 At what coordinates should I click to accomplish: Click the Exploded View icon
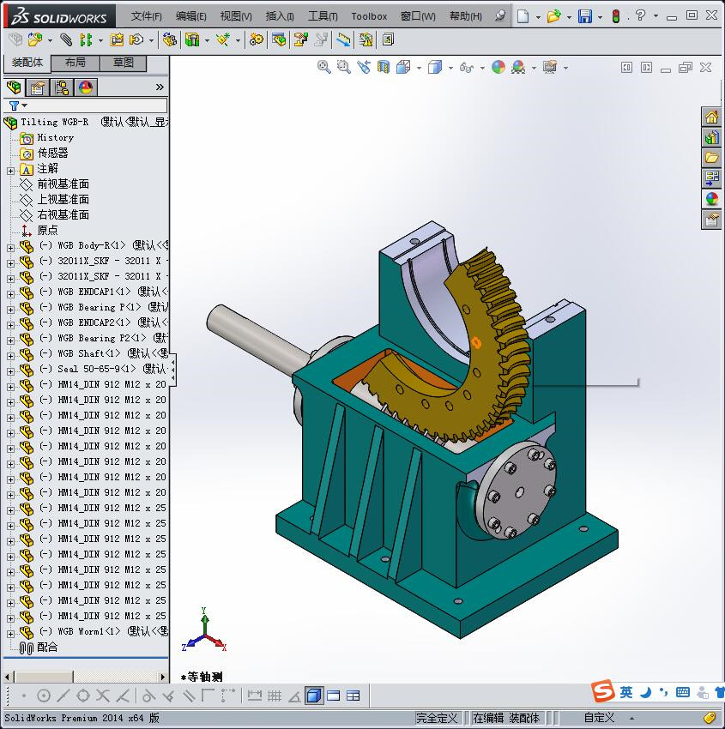[301, 40]
